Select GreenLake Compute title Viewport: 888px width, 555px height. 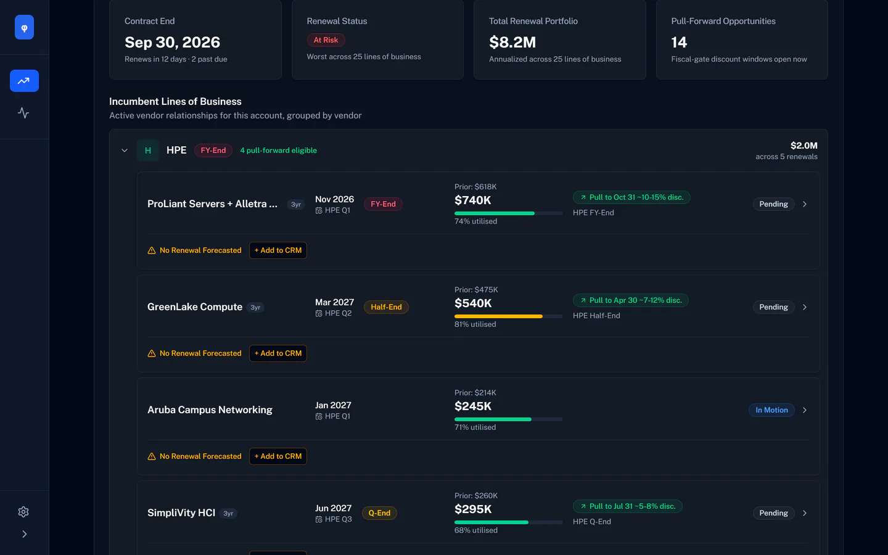click(x=195, y=307)
